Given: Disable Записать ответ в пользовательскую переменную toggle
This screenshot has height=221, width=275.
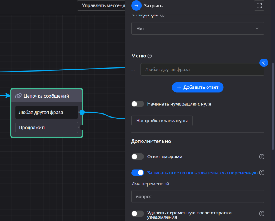Looking at the screenshot, I should [x=138, y=173].
